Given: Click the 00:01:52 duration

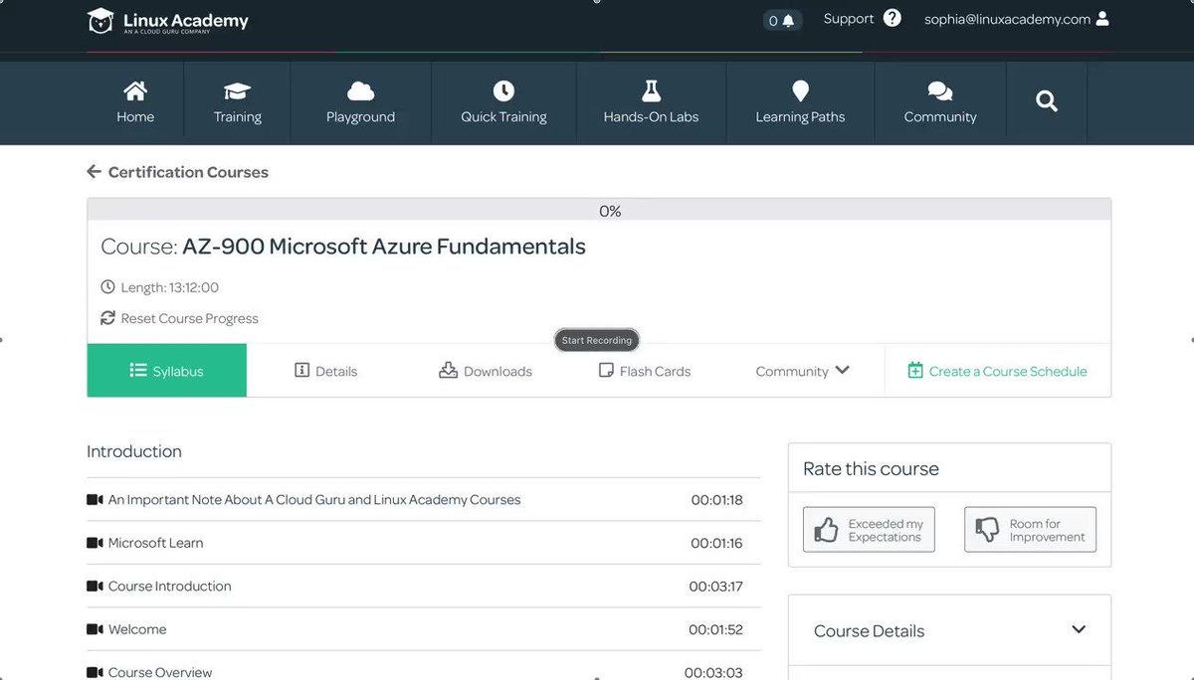Looking at the screenshot, I should click(x=715, y=629).
